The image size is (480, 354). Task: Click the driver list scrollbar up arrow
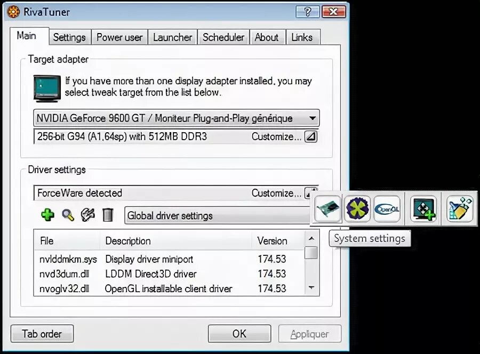click(311, 238)
